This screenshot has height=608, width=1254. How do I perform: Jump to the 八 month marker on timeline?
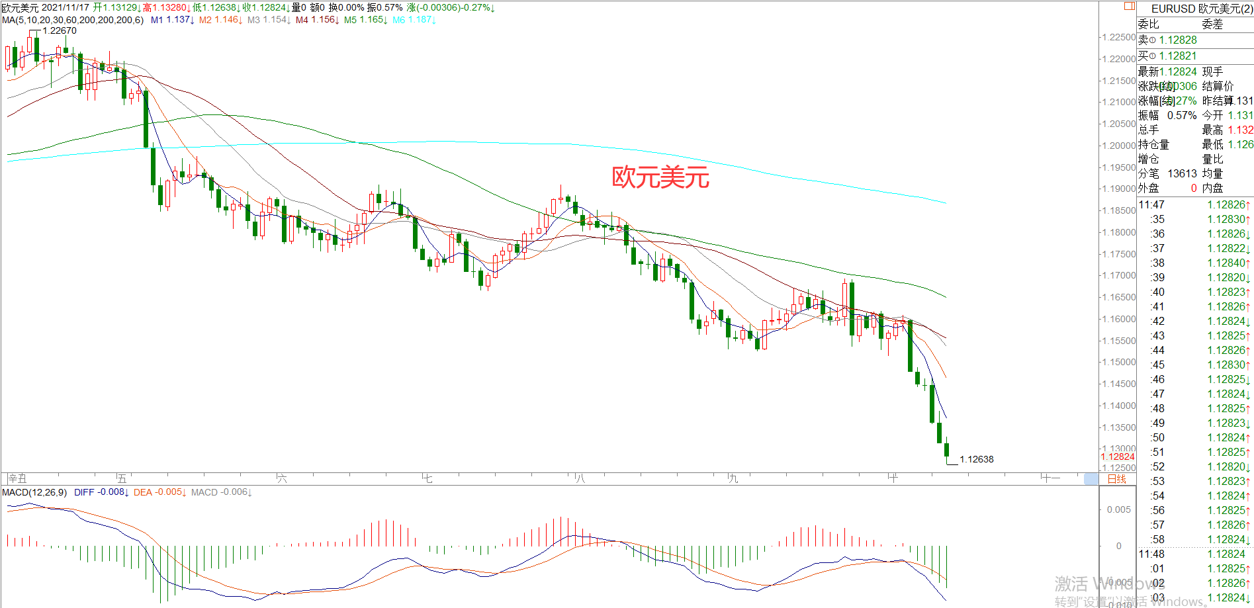click(x=580, y=478)
